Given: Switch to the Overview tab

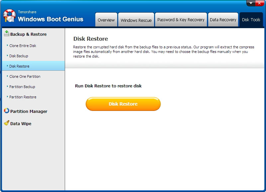Looking at the screenshot, I should (106, 20).
